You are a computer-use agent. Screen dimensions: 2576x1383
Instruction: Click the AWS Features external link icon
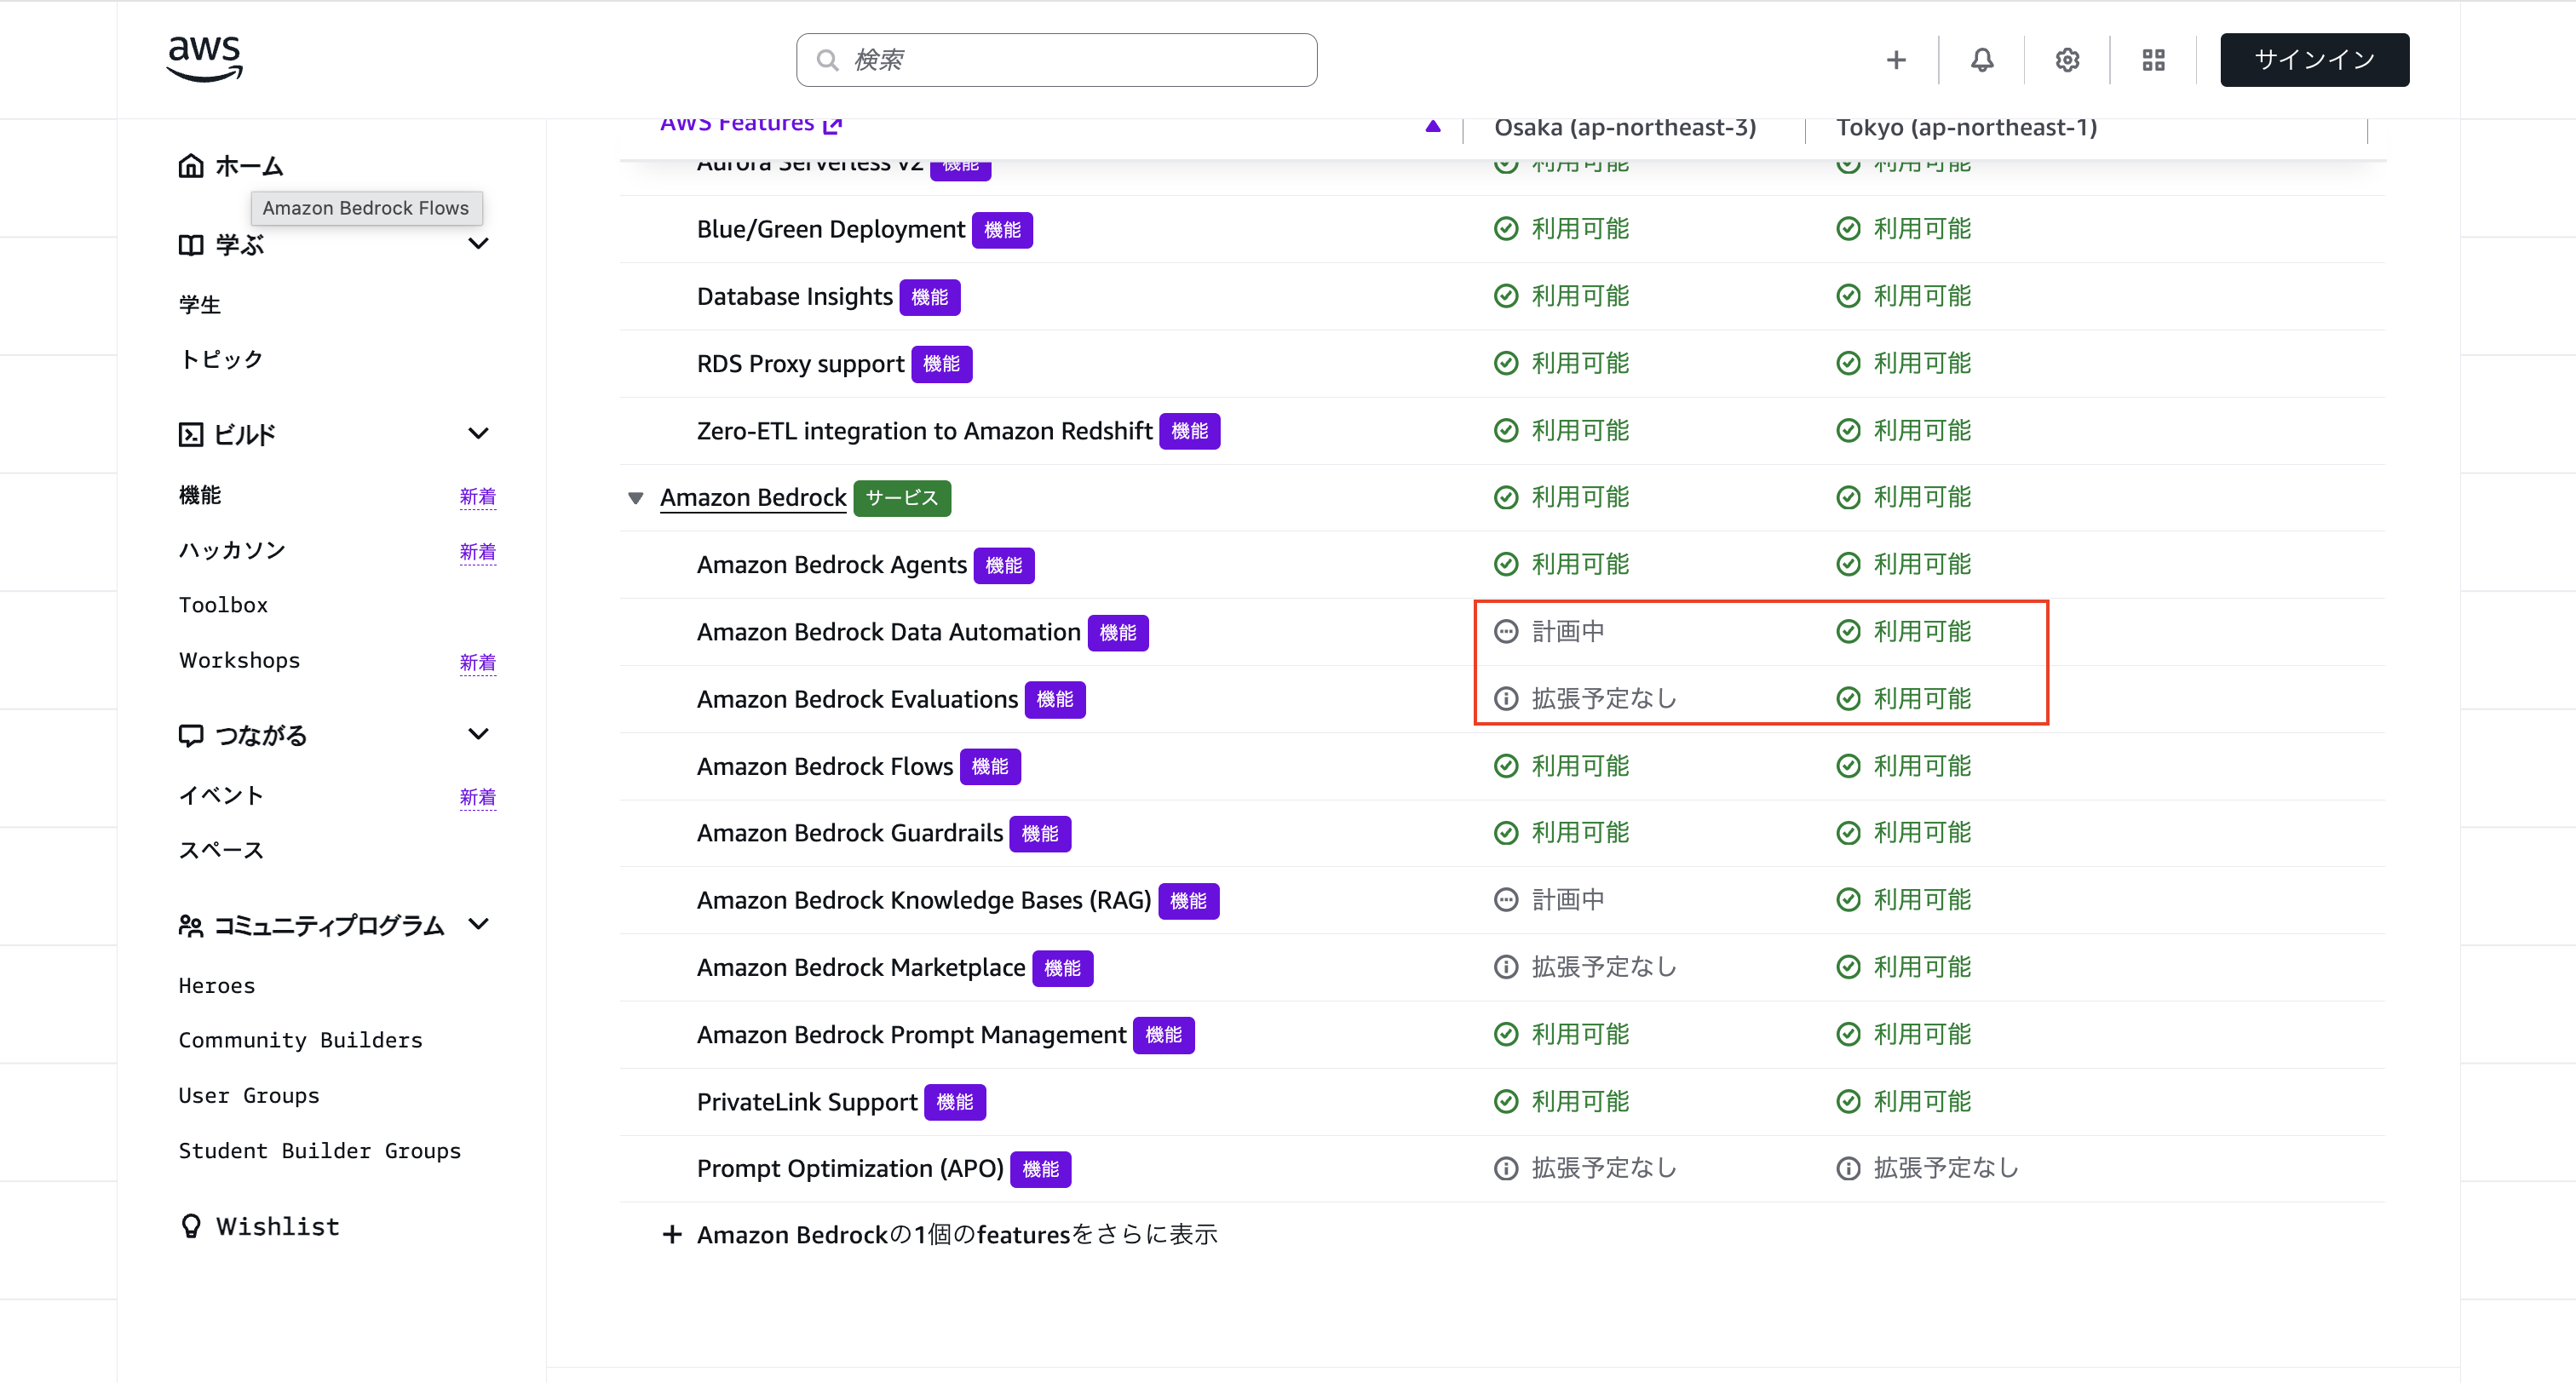point(832,125)
